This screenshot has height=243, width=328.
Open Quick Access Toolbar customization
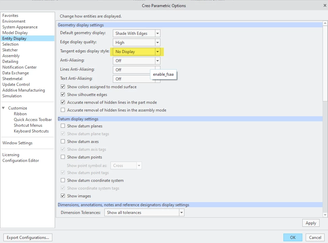[x=33, y=120]
